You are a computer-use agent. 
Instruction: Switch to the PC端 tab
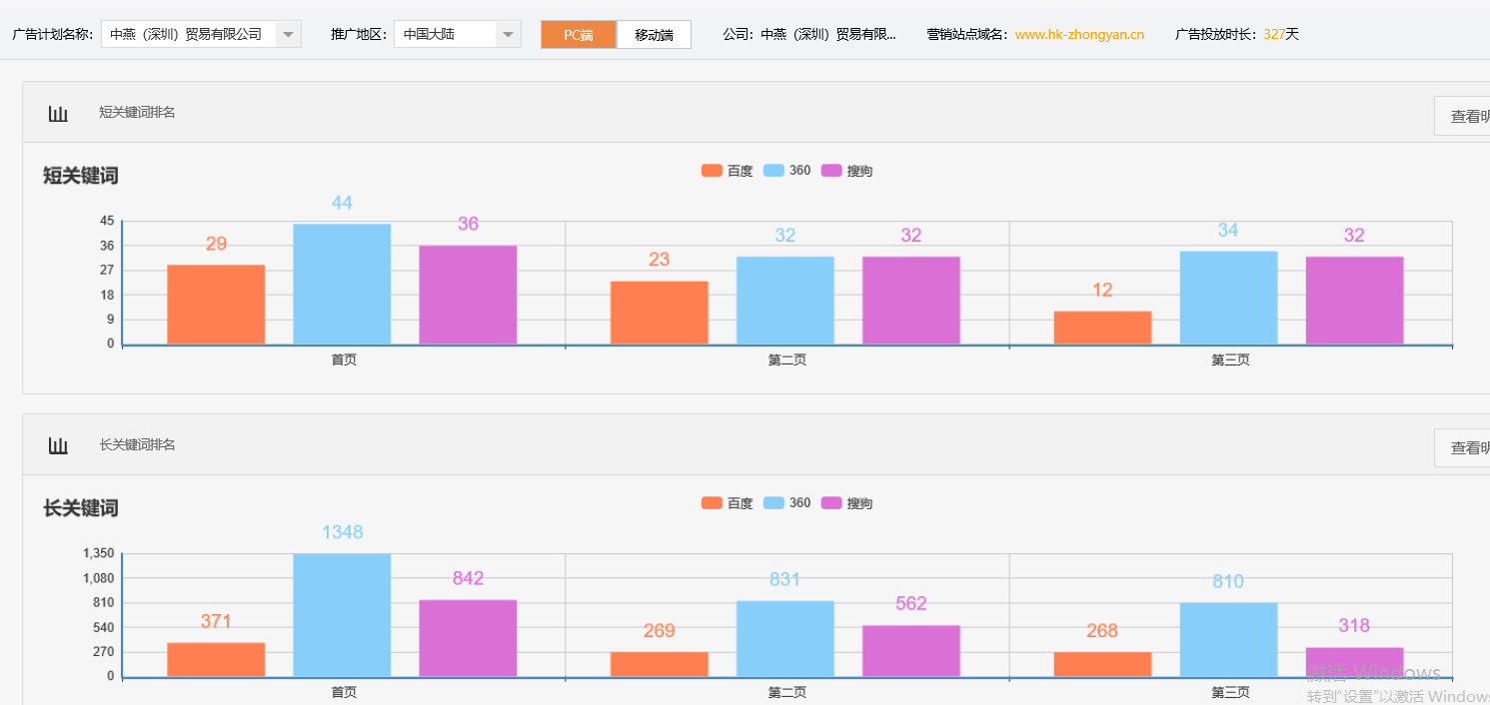(579, 33)
